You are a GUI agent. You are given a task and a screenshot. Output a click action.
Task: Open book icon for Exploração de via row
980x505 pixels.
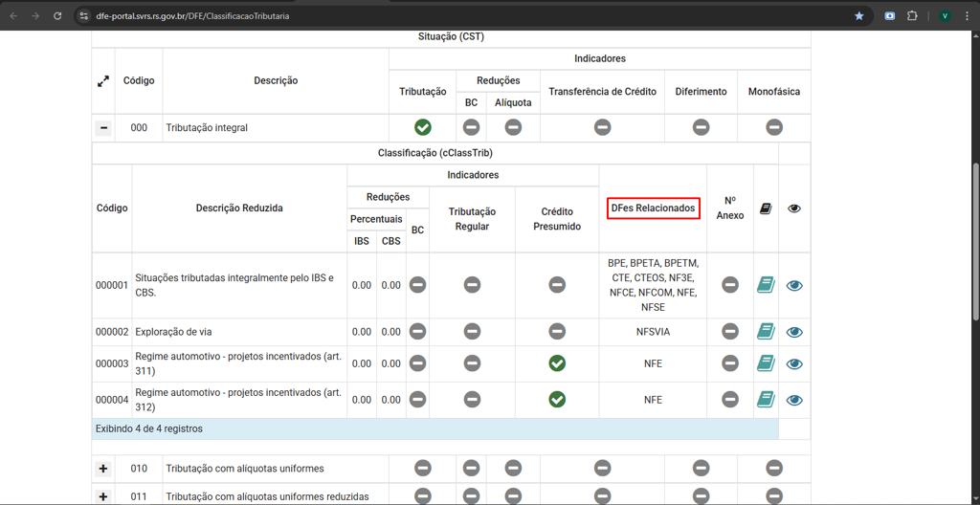click(765, 332)
